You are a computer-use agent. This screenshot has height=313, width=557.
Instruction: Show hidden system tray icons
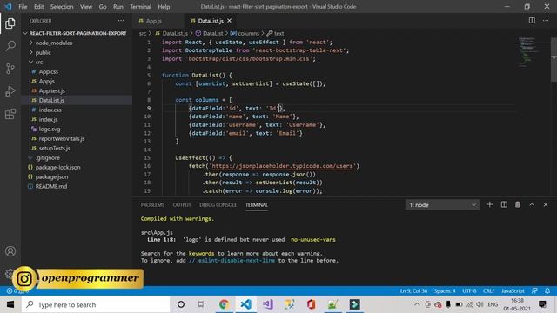[x=417, y=304]
